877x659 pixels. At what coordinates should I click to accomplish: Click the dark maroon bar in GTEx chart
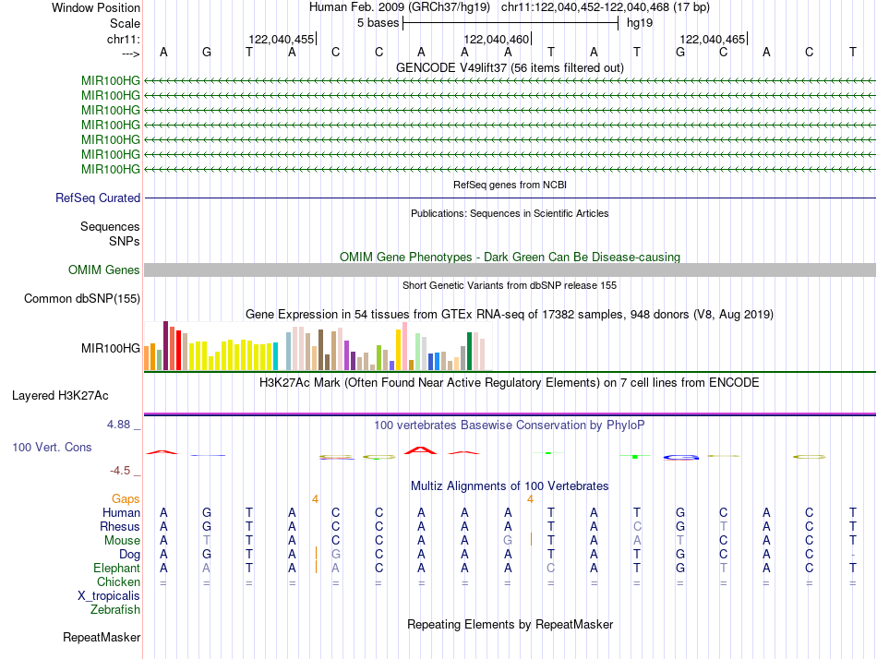pyautogui.click(x=165, y=346)
